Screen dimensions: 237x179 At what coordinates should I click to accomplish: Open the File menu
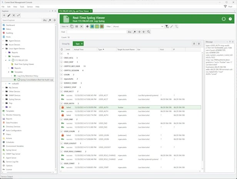tap(3, 7)
